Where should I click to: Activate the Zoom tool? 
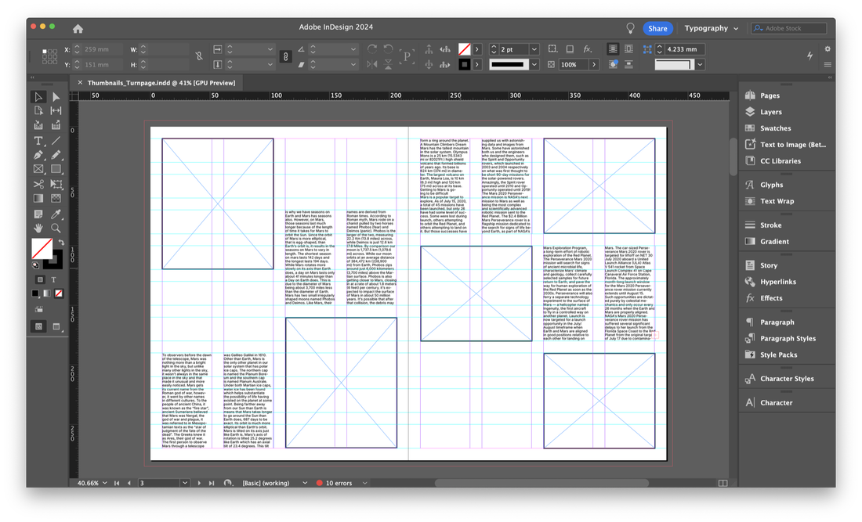(56, 228)
